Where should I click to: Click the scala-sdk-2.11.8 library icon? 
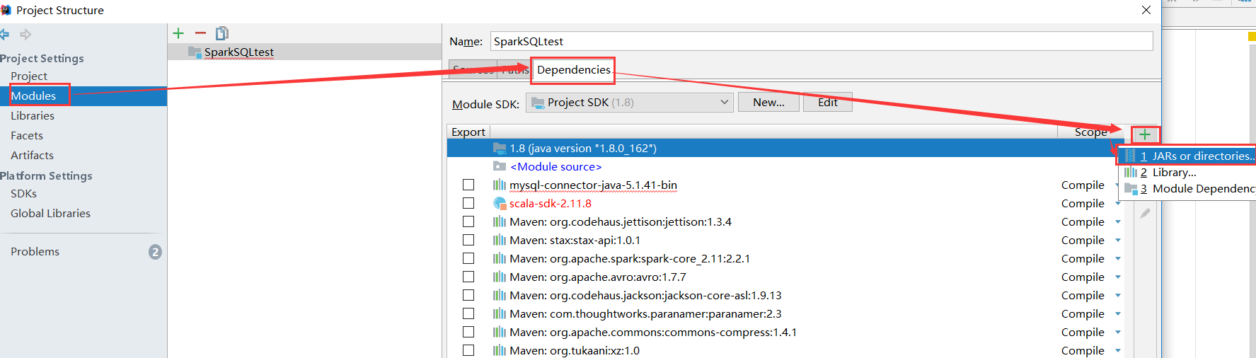(500, 204)
